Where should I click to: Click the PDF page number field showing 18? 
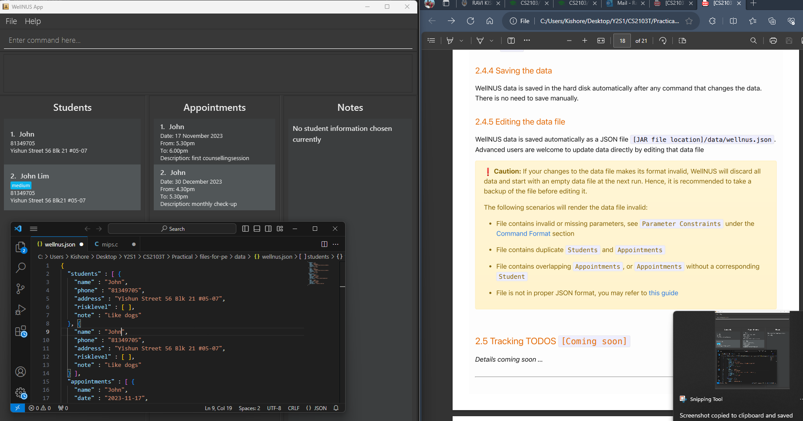pyautogui.click(x=622, y=41)
